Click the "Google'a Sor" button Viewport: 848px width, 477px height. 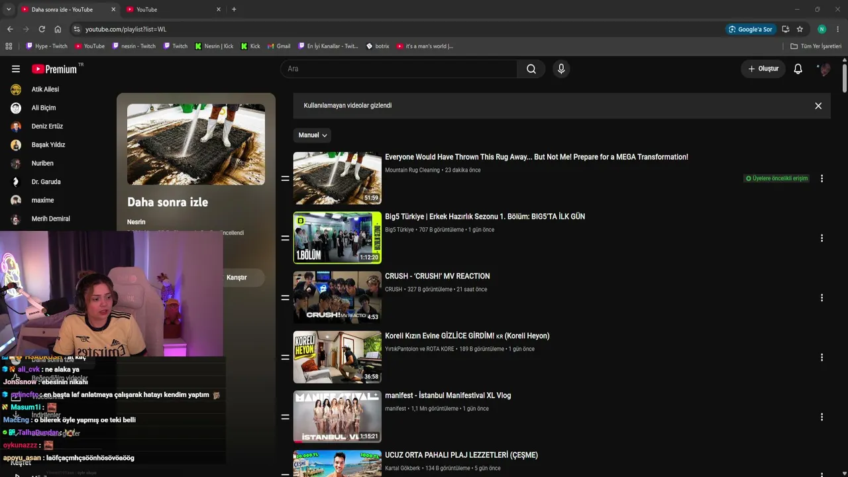[751, 29]
